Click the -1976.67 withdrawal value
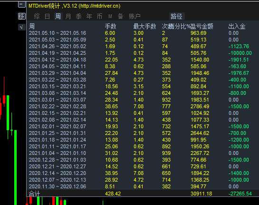The image size is (259, 205). click(239, 73)
